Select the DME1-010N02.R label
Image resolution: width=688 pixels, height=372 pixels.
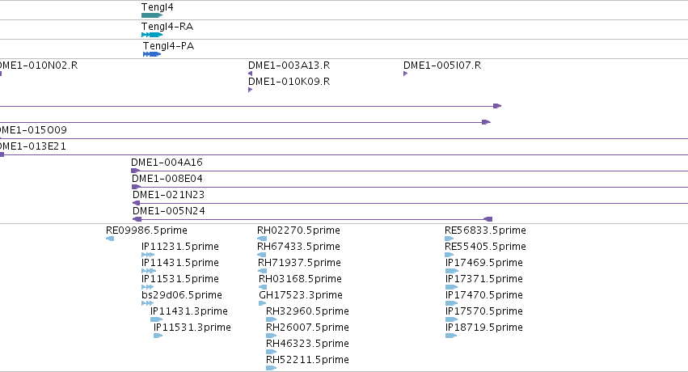[x=39, y=66]
